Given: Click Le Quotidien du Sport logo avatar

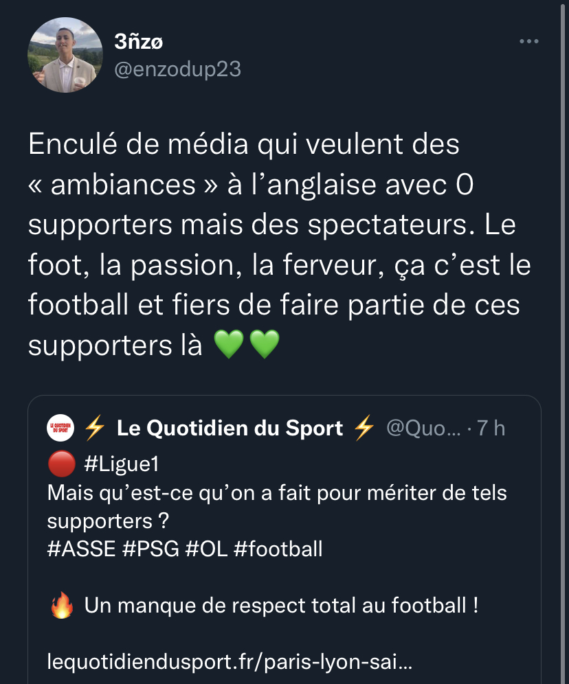Looking at the screenshot, I should [x=61, y=428].
